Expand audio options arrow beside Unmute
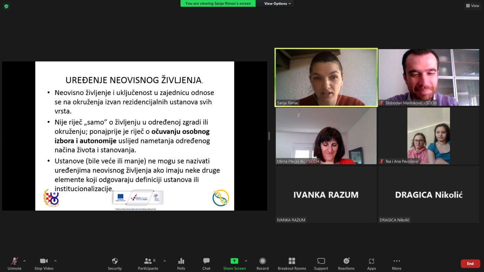 click(x=24, y=261)
